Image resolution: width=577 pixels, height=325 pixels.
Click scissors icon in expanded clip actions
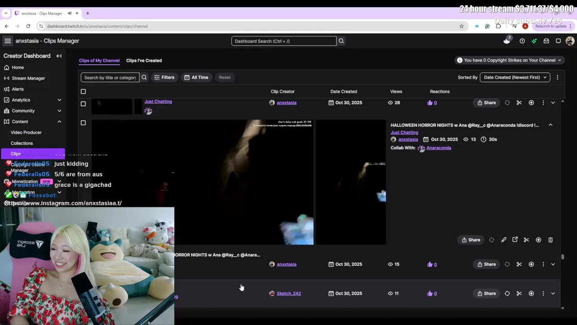526,240
